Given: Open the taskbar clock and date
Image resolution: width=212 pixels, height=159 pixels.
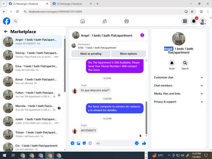Looking at the screenshot, I should click(196, 155).
